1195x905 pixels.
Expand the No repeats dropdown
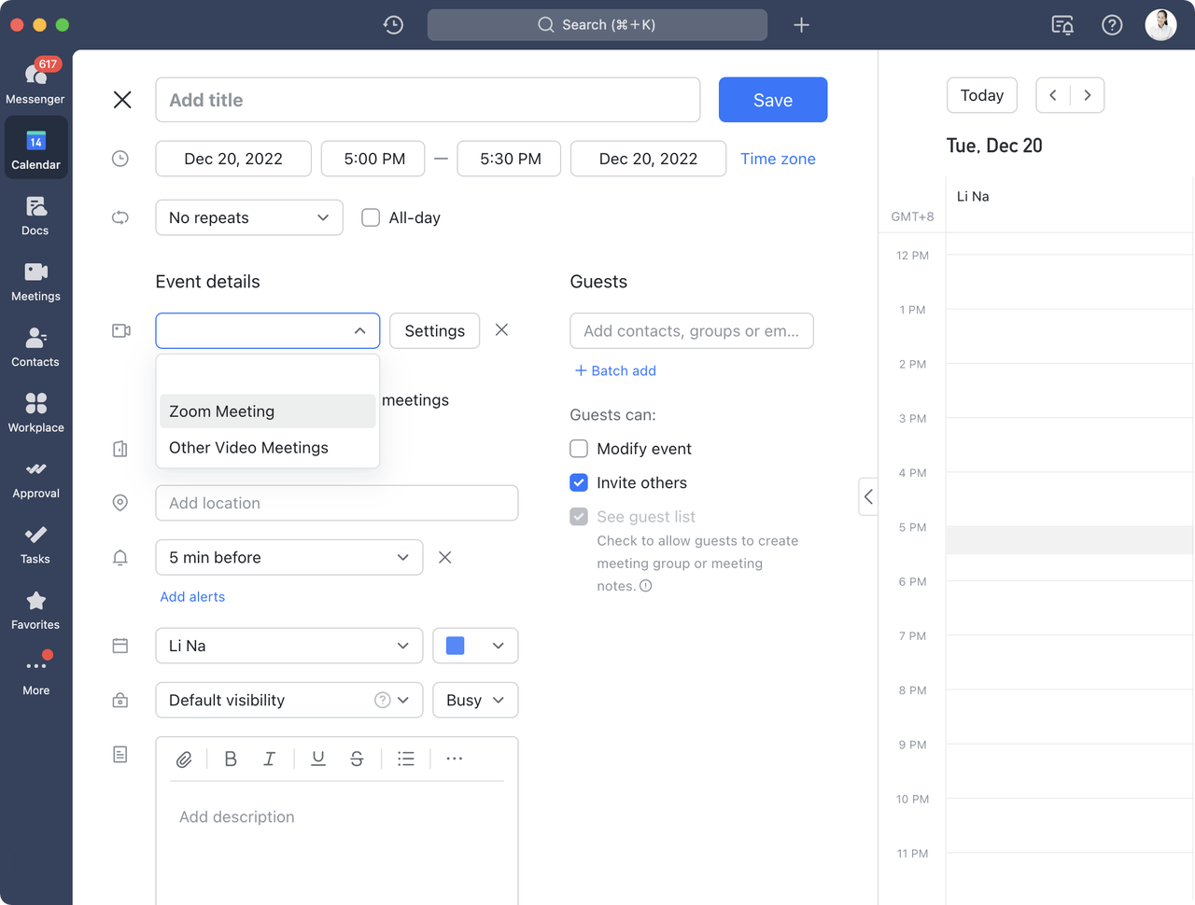(x=248, y=217)
